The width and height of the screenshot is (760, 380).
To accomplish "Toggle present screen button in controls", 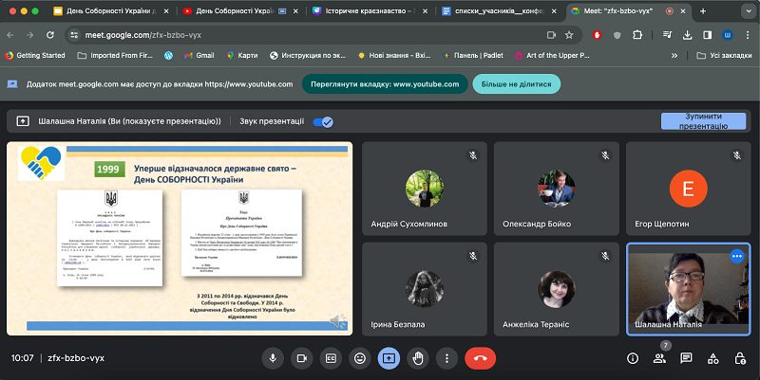I will tap(389, 358).
